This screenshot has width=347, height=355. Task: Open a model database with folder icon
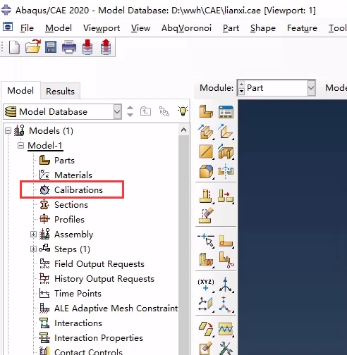click(x=32, y=46)
